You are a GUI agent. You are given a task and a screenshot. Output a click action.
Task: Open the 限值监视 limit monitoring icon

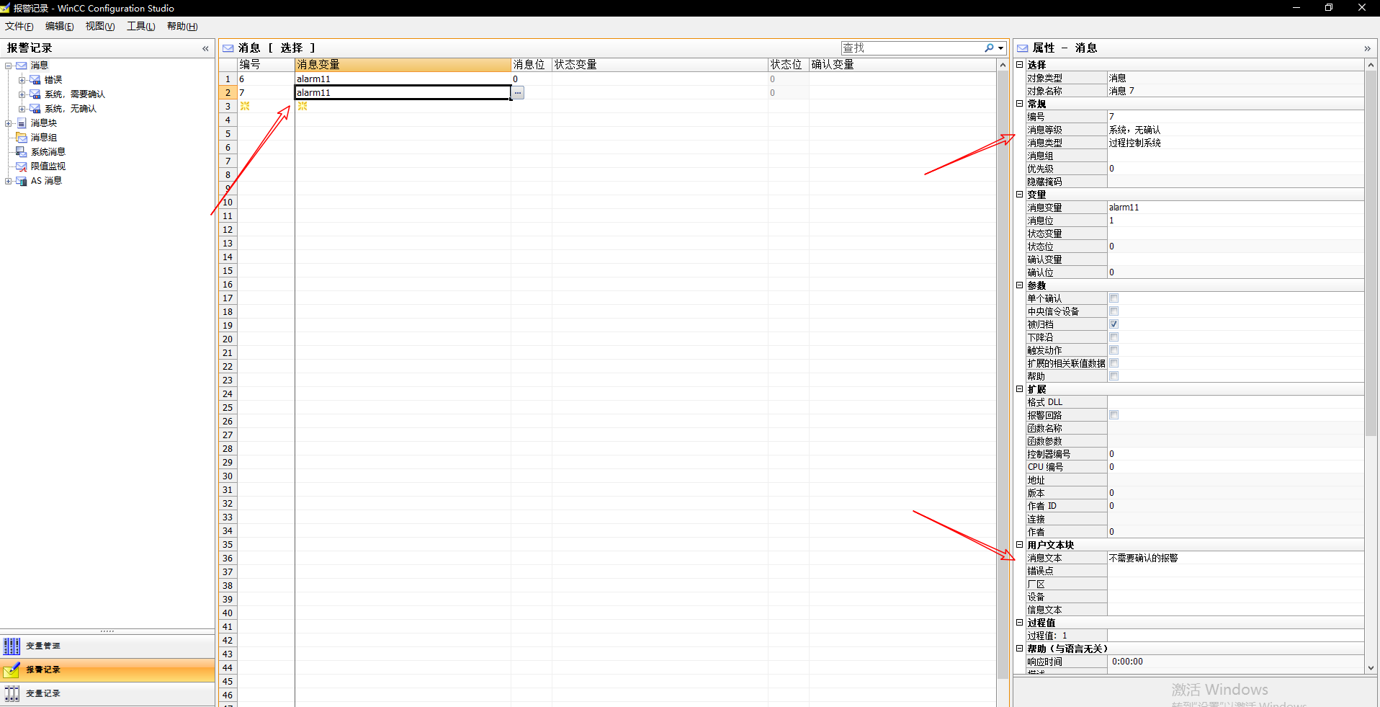tap(22, 166)
